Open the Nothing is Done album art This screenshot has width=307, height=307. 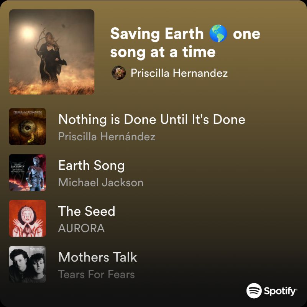pos(28,126)
